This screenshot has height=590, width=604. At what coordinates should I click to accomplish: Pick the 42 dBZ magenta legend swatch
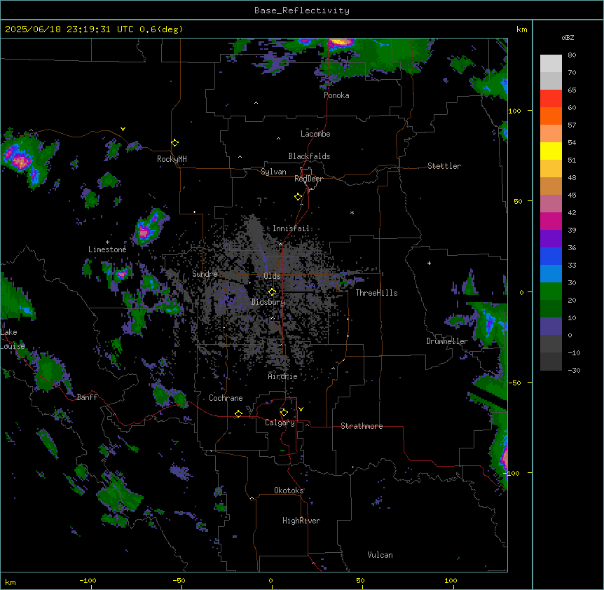551,221
